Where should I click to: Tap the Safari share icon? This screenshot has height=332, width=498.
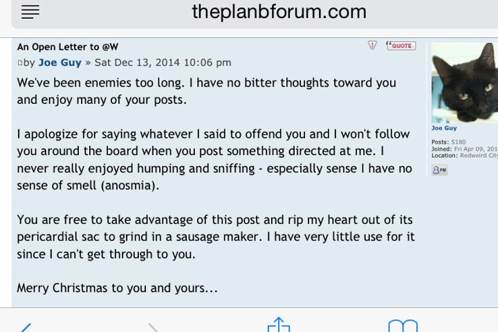[278, 326]
